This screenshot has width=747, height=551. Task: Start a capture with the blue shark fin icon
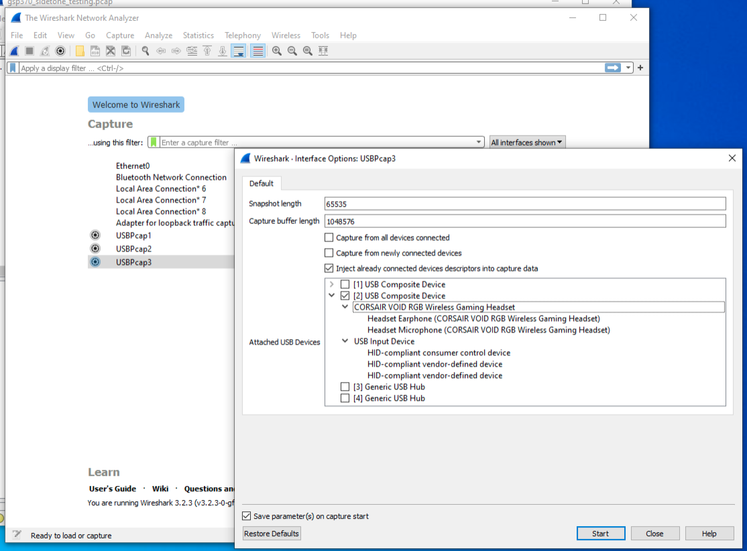click(13, 51)
